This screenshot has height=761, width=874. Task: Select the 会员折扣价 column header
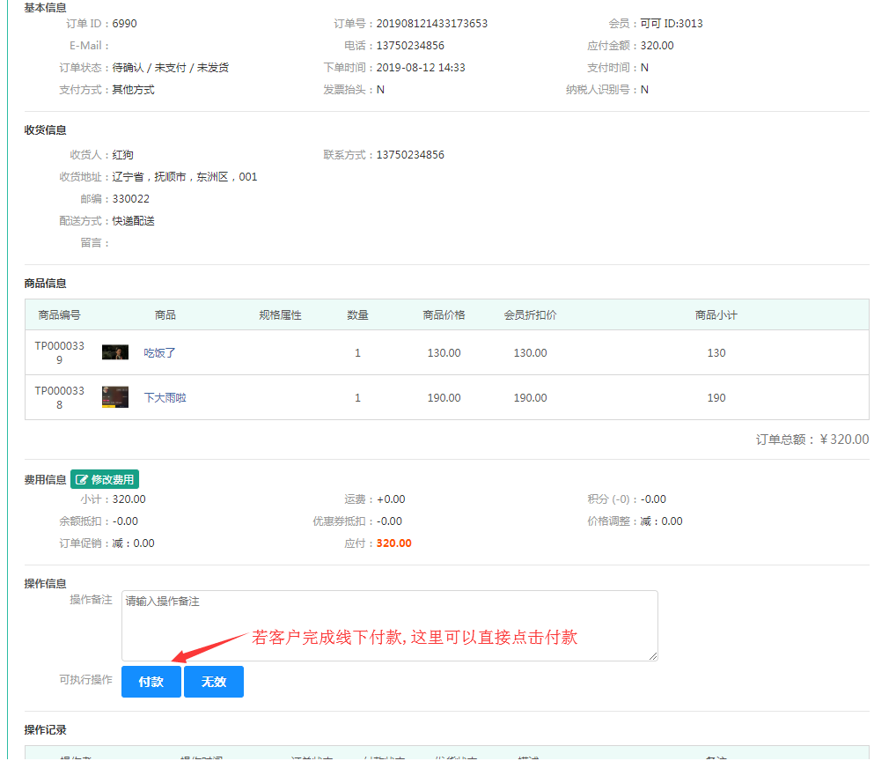(530, 315)
